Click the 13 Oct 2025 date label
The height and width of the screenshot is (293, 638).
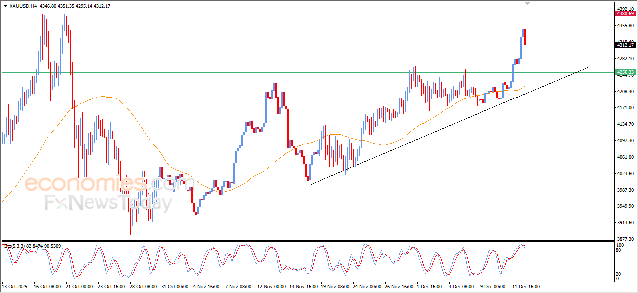point(15,287)
